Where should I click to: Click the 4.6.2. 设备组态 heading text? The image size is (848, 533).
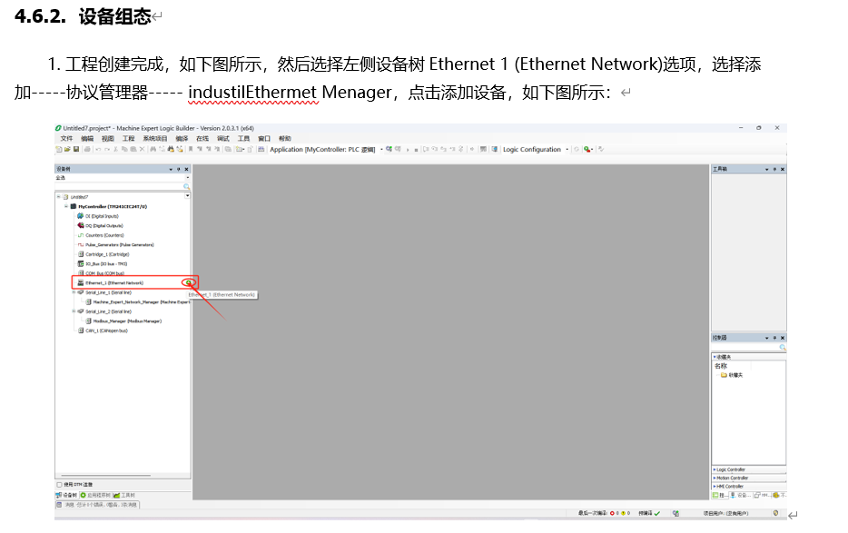pyautogui.click(x=83, y=16)
